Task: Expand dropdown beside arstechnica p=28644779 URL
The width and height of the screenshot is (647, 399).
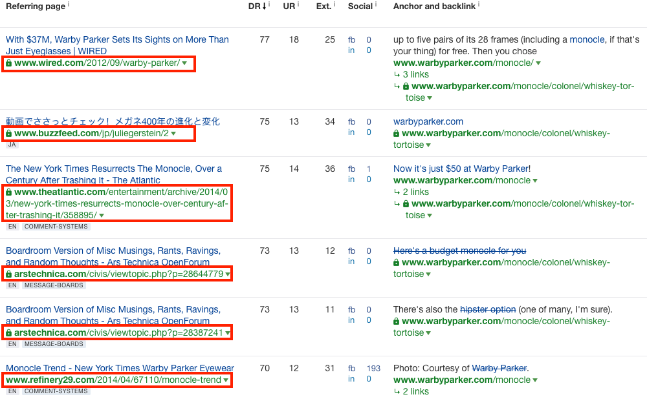Action: (x=227, y=274)
